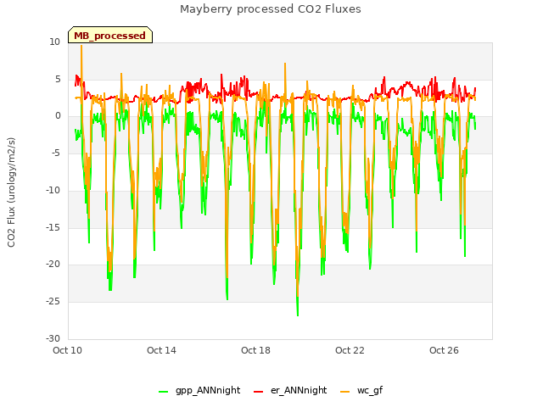Click the -5 y-axis tick label

point(57,153)
